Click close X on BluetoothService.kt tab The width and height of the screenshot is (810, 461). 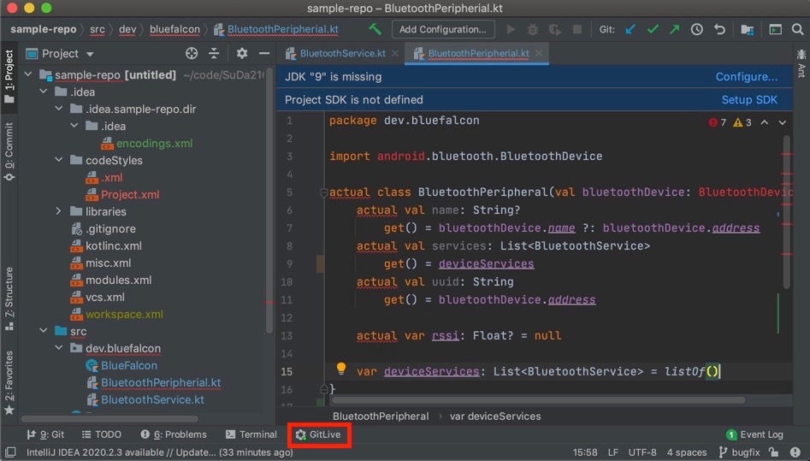click(x=395, y=53)
